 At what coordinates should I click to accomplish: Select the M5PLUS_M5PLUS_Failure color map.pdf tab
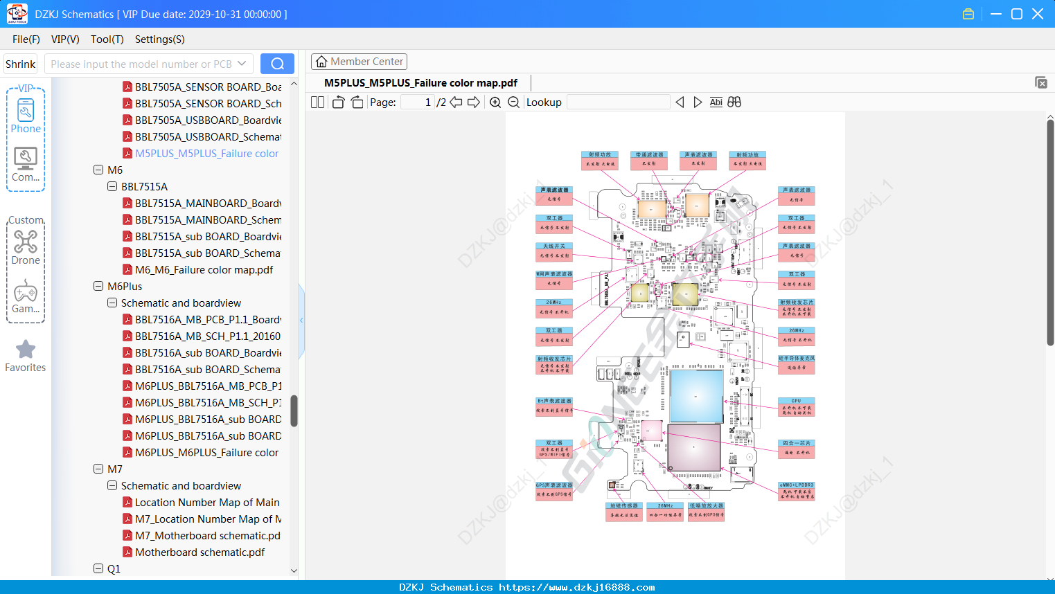pos(420,83)
